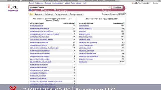161x90 pixels.
Task: Open Баян in top navigation
Action: (73, 3)
